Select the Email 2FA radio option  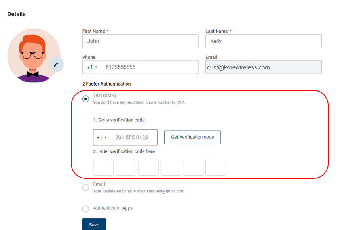pos(85,188)
